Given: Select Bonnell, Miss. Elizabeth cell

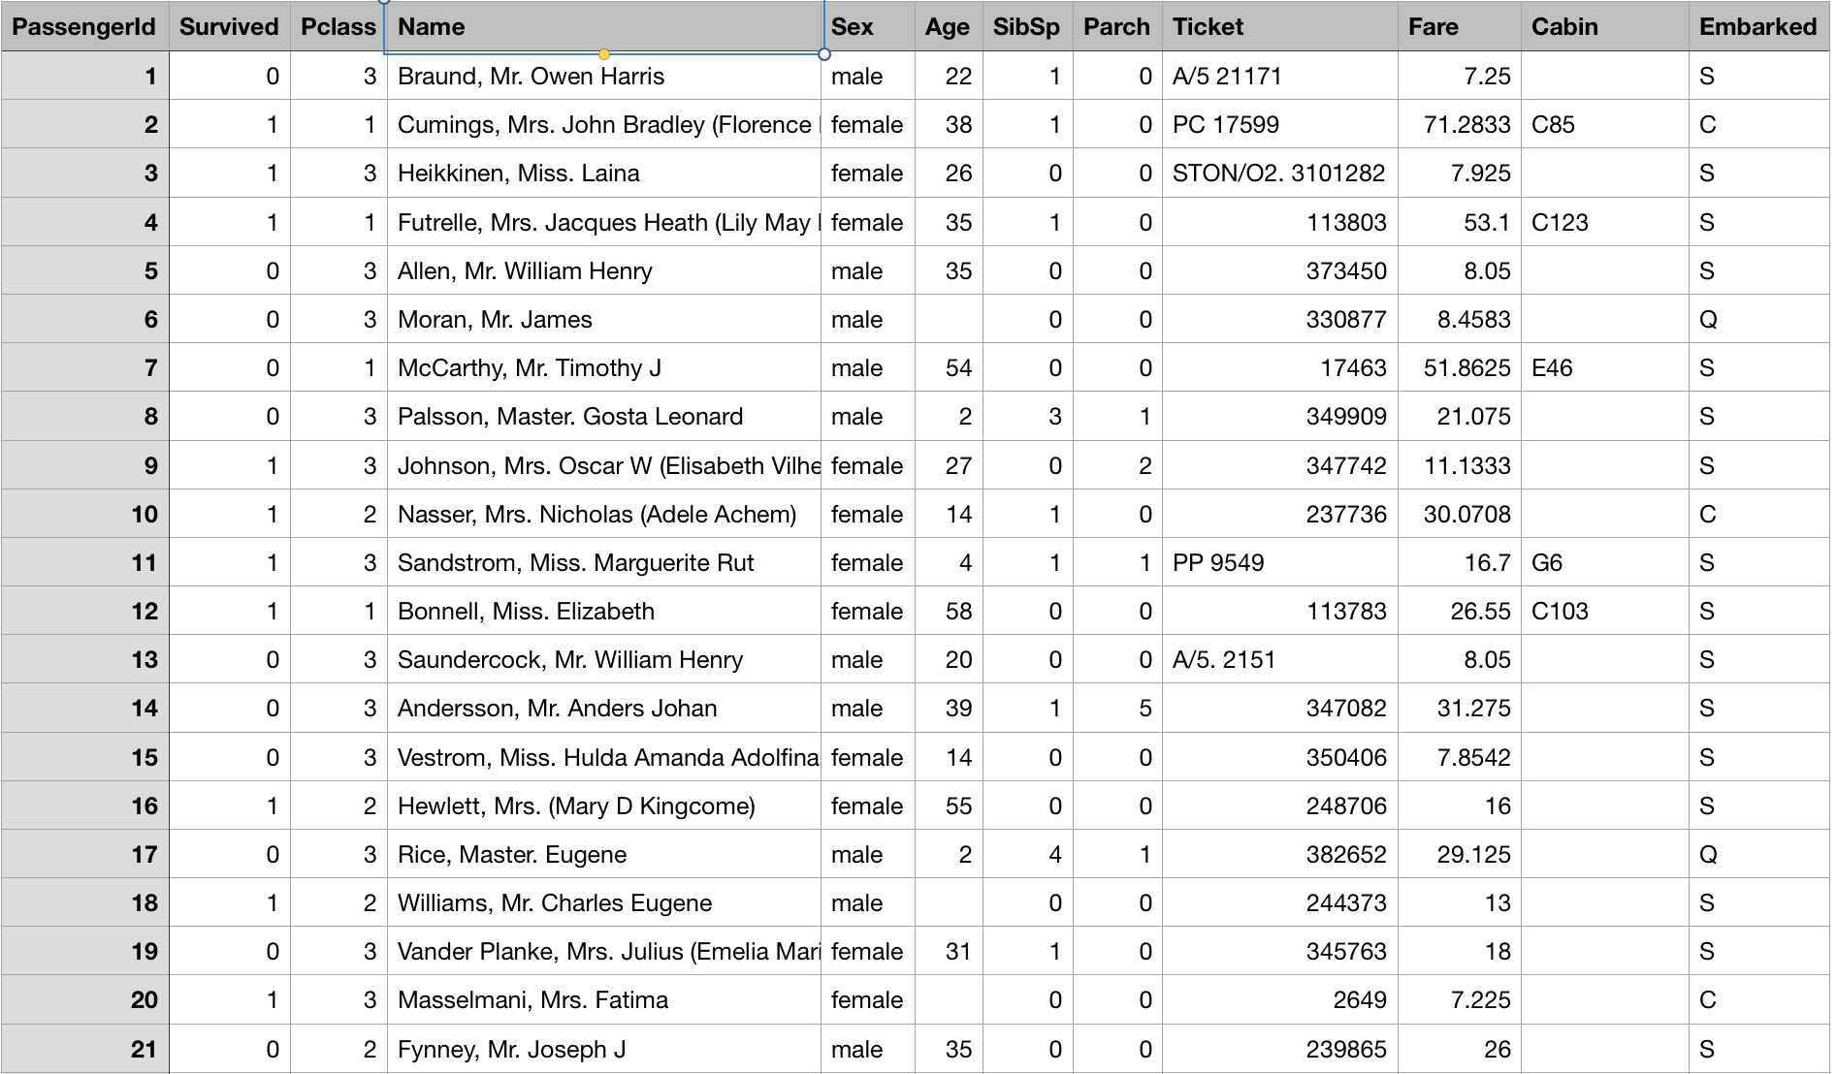Looking at the screenshot, I should [604, 611].
